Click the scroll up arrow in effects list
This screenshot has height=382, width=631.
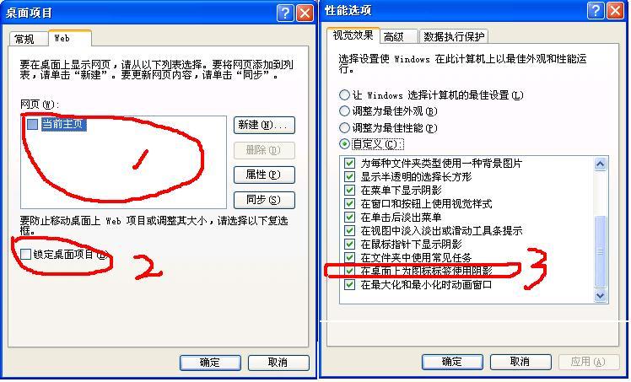[600, 164]
